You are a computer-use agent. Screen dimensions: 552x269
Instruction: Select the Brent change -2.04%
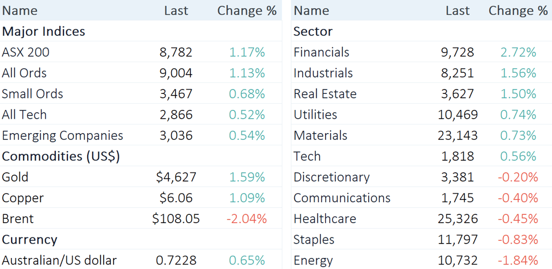coord(247,219)
